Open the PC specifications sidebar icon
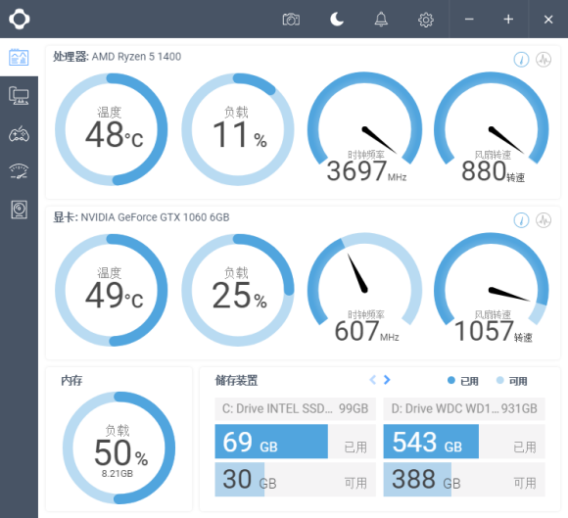This screenshot has width=568, height=518. tap(19, 96)
